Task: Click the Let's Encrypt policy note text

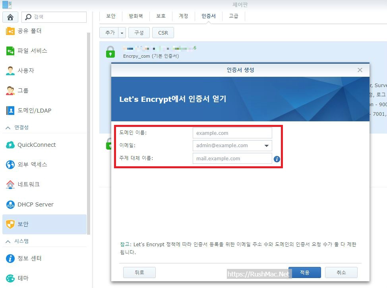Action: (x=238, y=248)
